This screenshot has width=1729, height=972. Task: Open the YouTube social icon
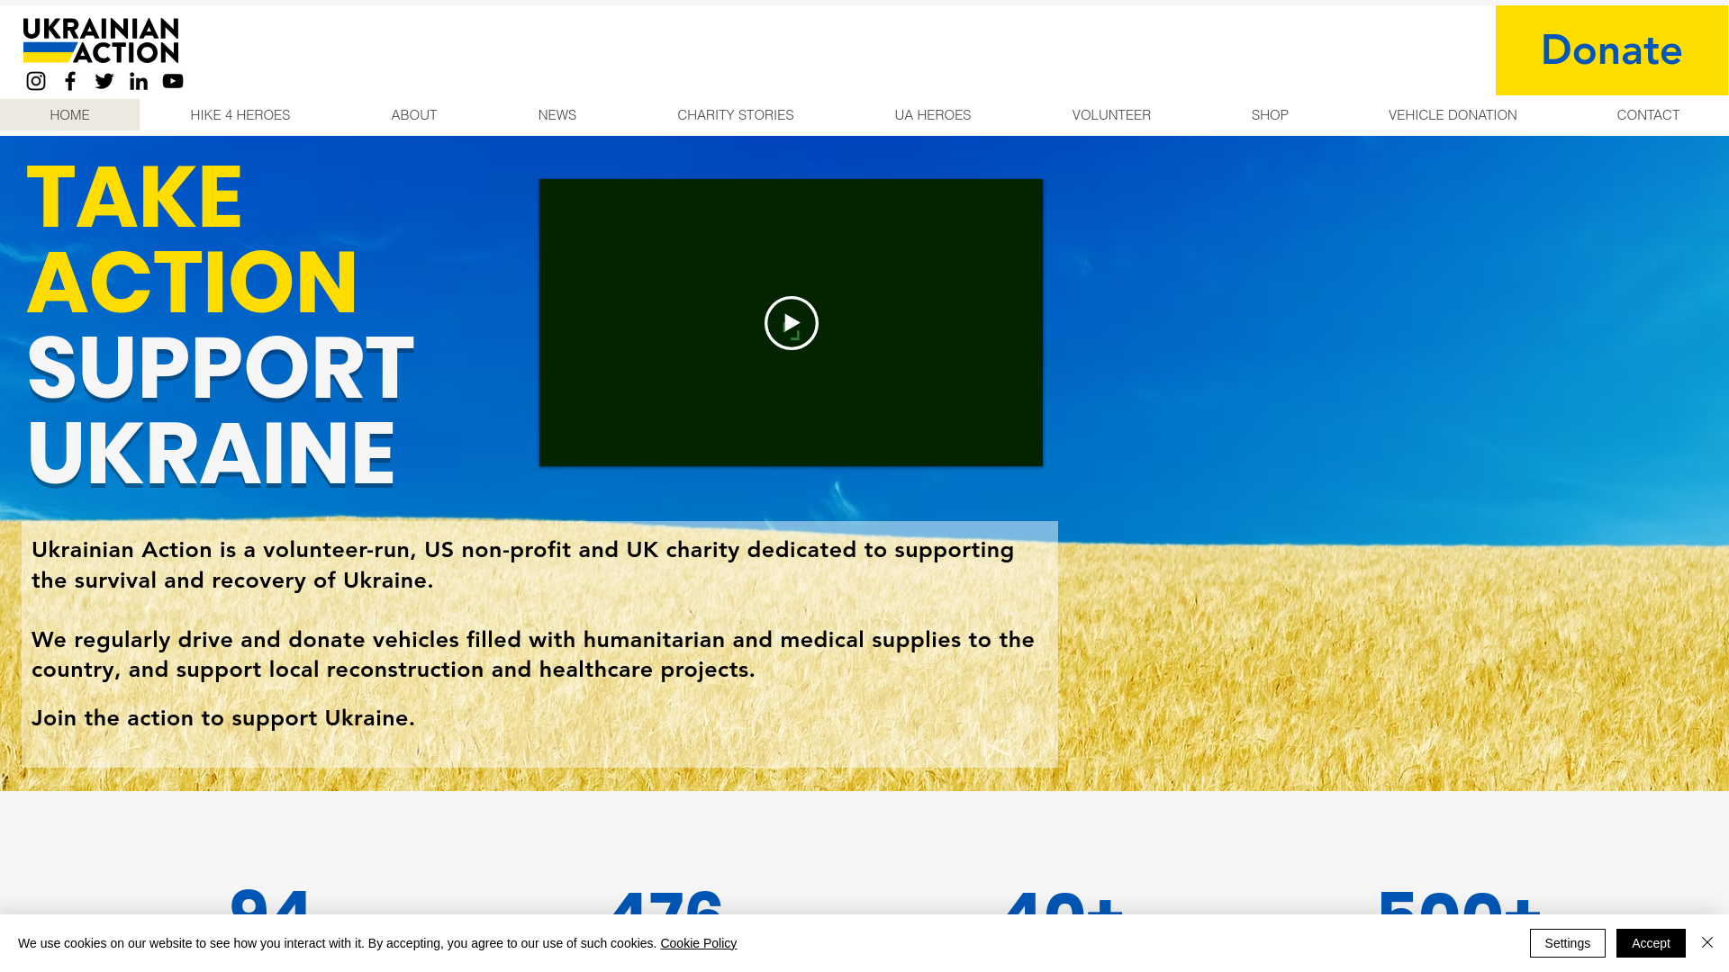click(173, 81)
